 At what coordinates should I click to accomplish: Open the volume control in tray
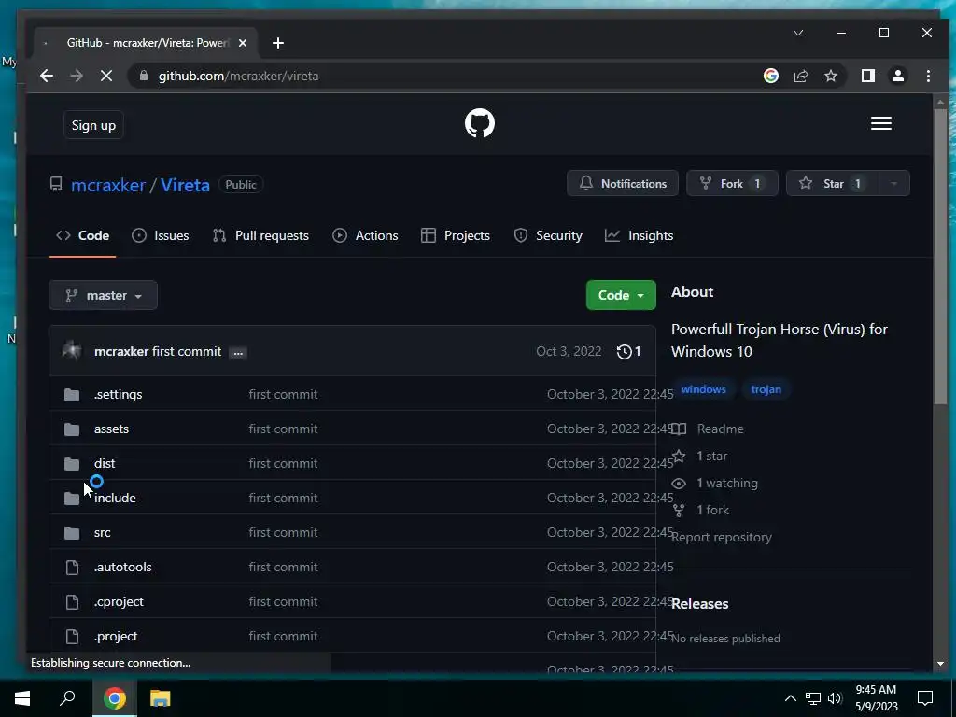(834, 698)
